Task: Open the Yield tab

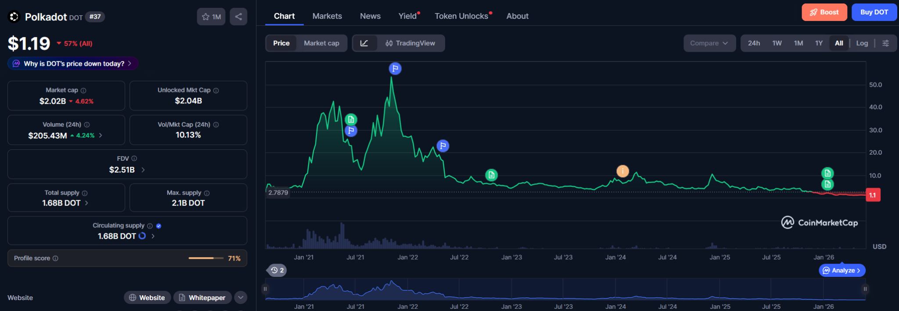Action: click(408, 16)
